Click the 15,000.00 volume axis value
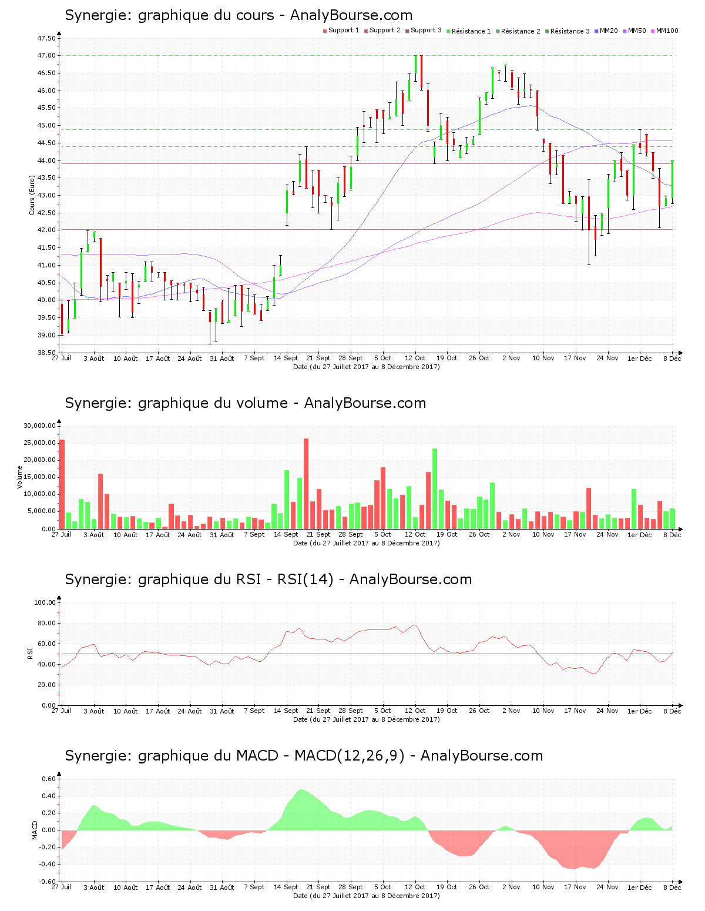 (x=39, y=477)
